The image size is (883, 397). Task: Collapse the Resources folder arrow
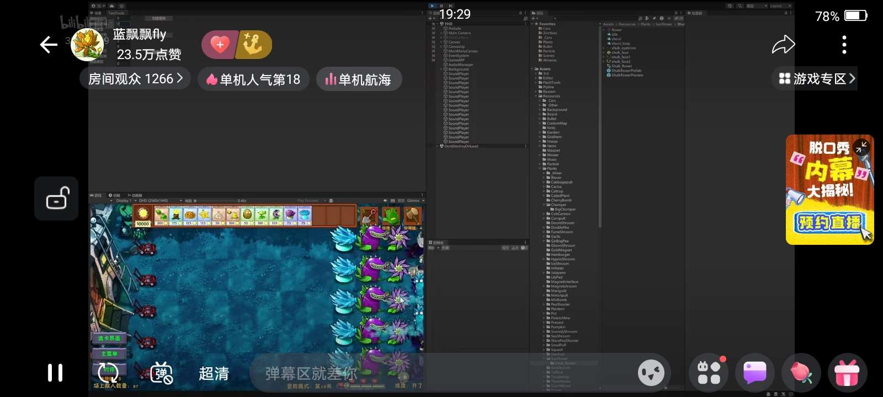pyautogui.click(x=536, y=96)
